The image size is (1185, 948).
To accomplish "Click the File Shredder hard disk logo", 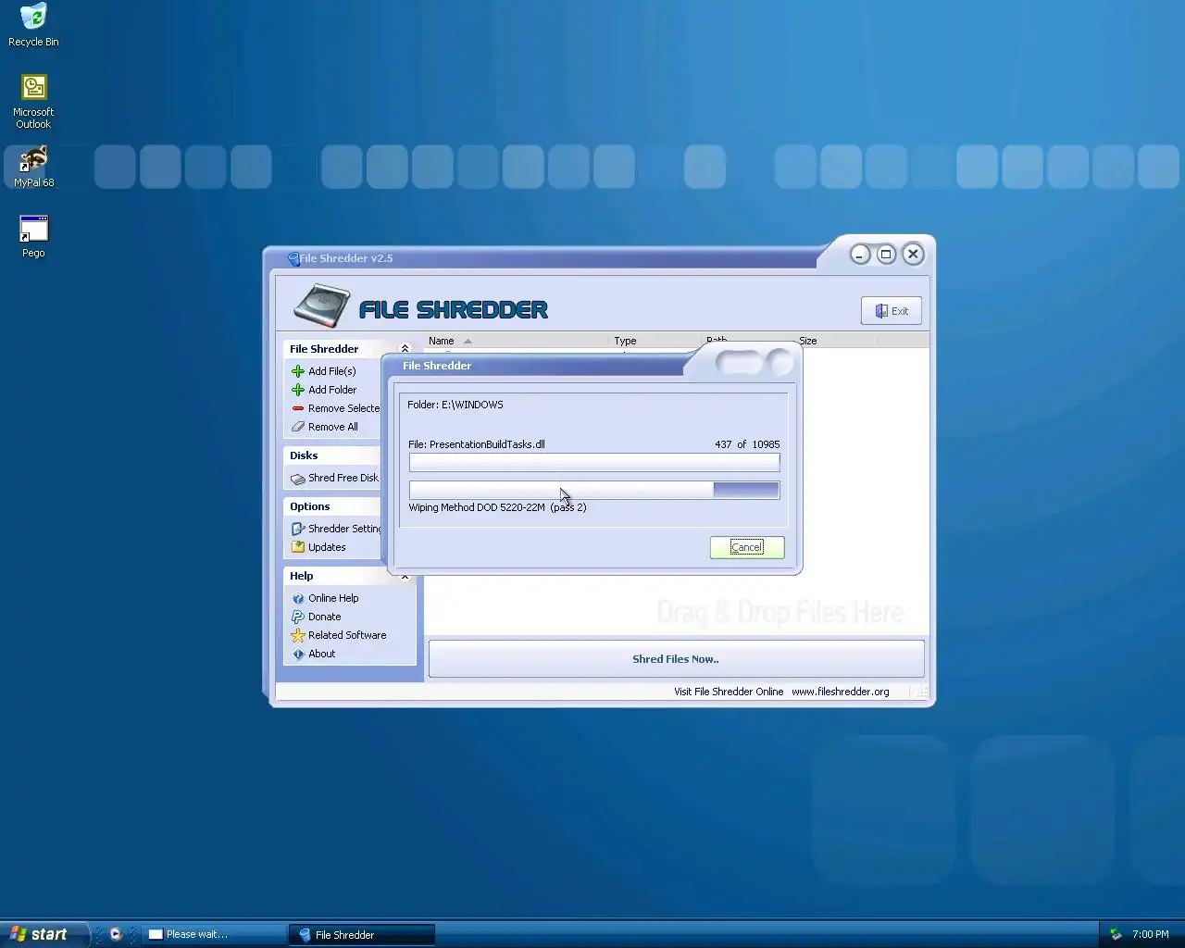I will [321, 306].
